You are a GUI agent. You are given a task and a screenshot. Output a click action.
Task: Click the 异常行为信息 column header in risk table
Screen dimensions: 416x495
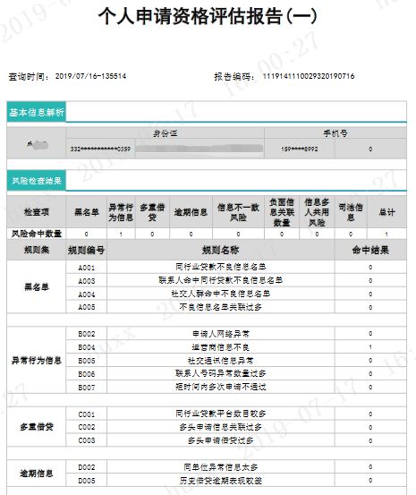[x=121, y=212]
